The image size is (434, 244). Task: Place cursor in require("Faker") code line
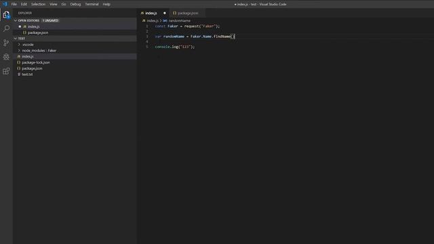(x=187, y=26)
